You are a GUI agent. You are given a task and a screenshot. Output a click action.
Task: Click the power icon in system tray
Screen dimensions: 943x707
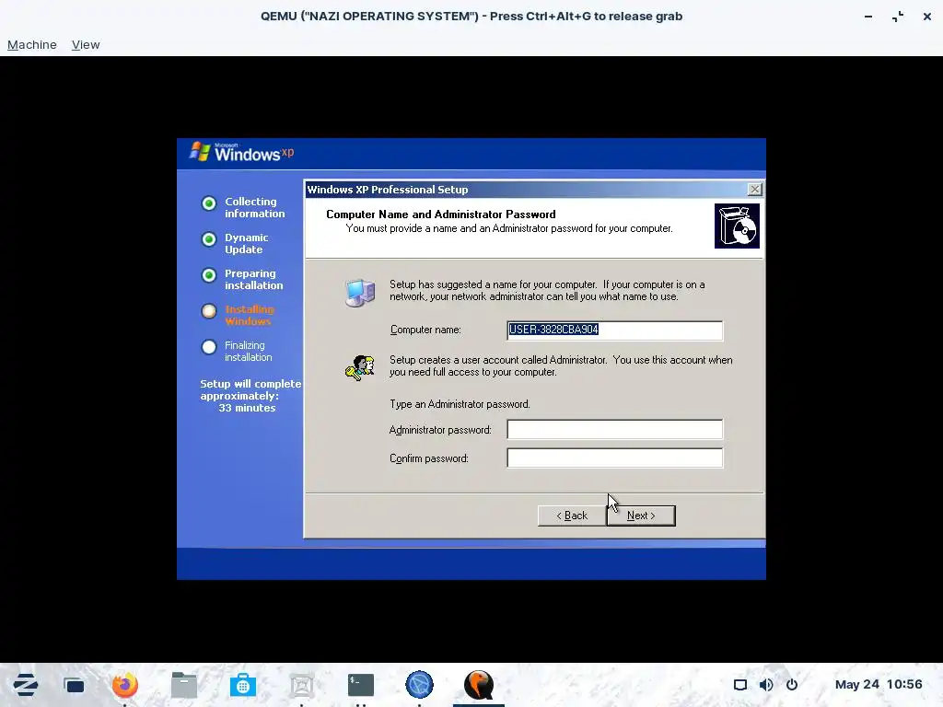coord(792,685)
